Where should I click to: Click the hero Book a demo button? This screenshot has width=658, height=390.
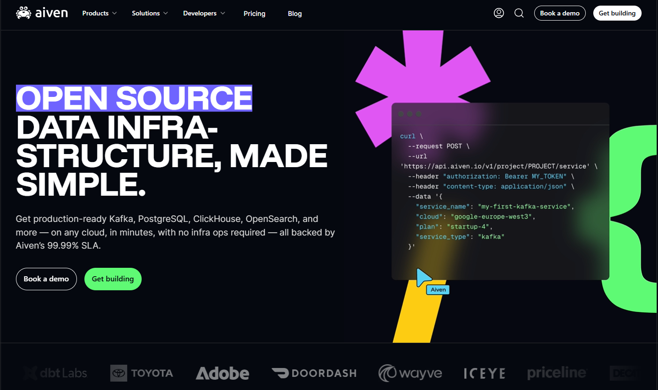coord(46,279)
